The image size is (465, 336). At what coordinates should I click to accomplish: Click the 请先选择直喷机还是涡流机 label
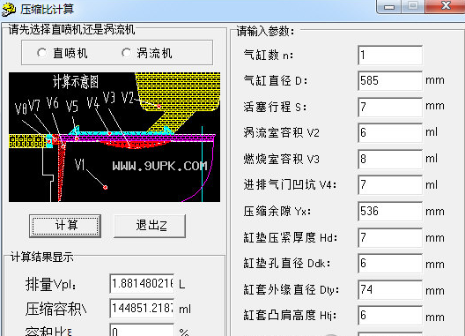tap(71, 29)
